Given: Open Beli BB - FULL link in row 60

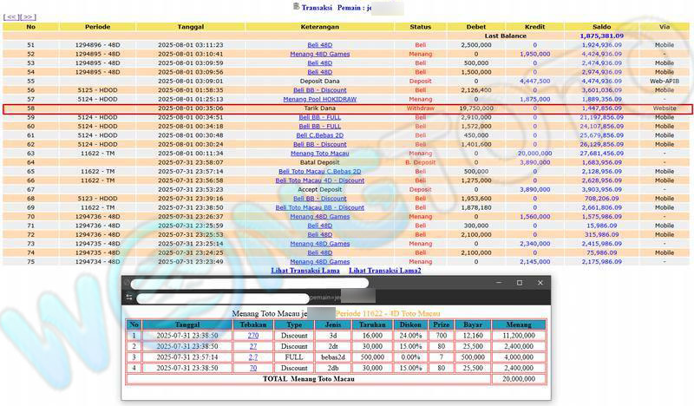Looking at the screenshot, I should pyautogui.click(x=319, y=126).
